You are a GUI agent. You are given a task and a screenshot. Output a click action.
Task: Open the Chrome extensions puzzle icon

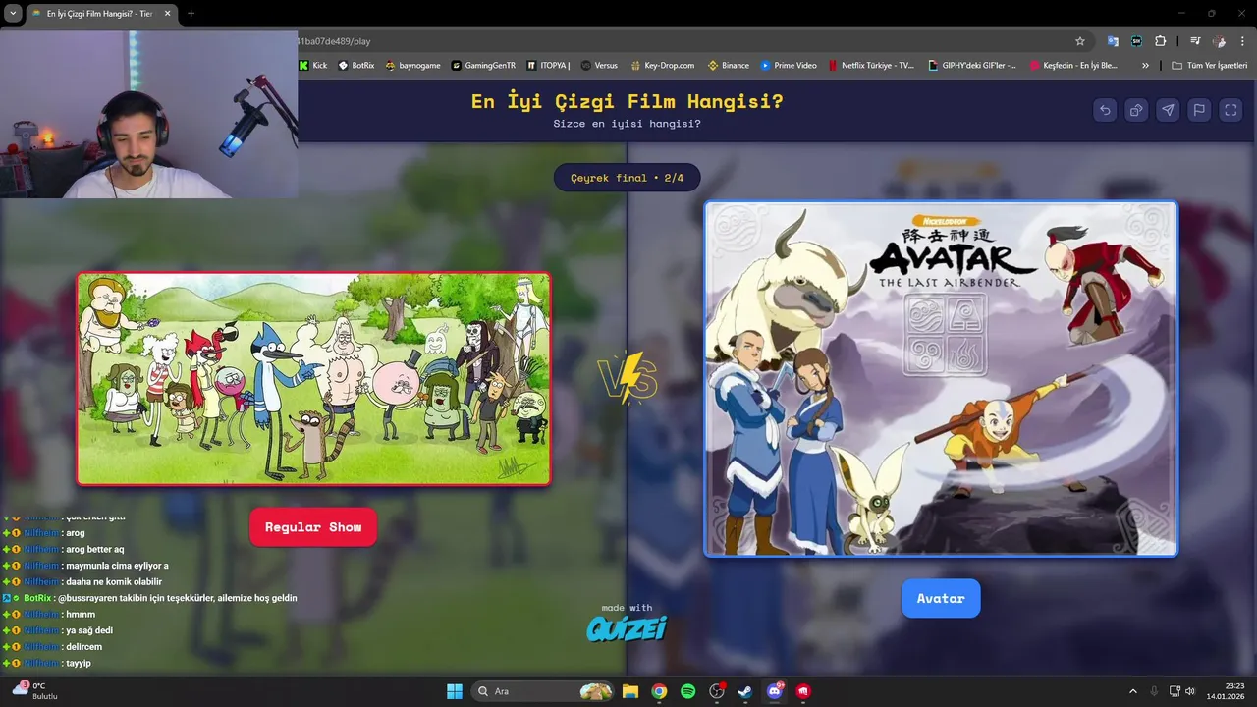click(x=1161, y=41)
